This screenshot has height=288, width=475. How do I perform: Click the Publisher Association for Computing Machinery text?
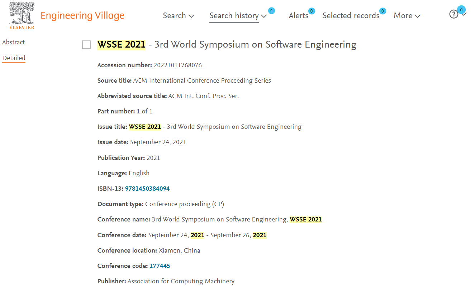point(181,281)
